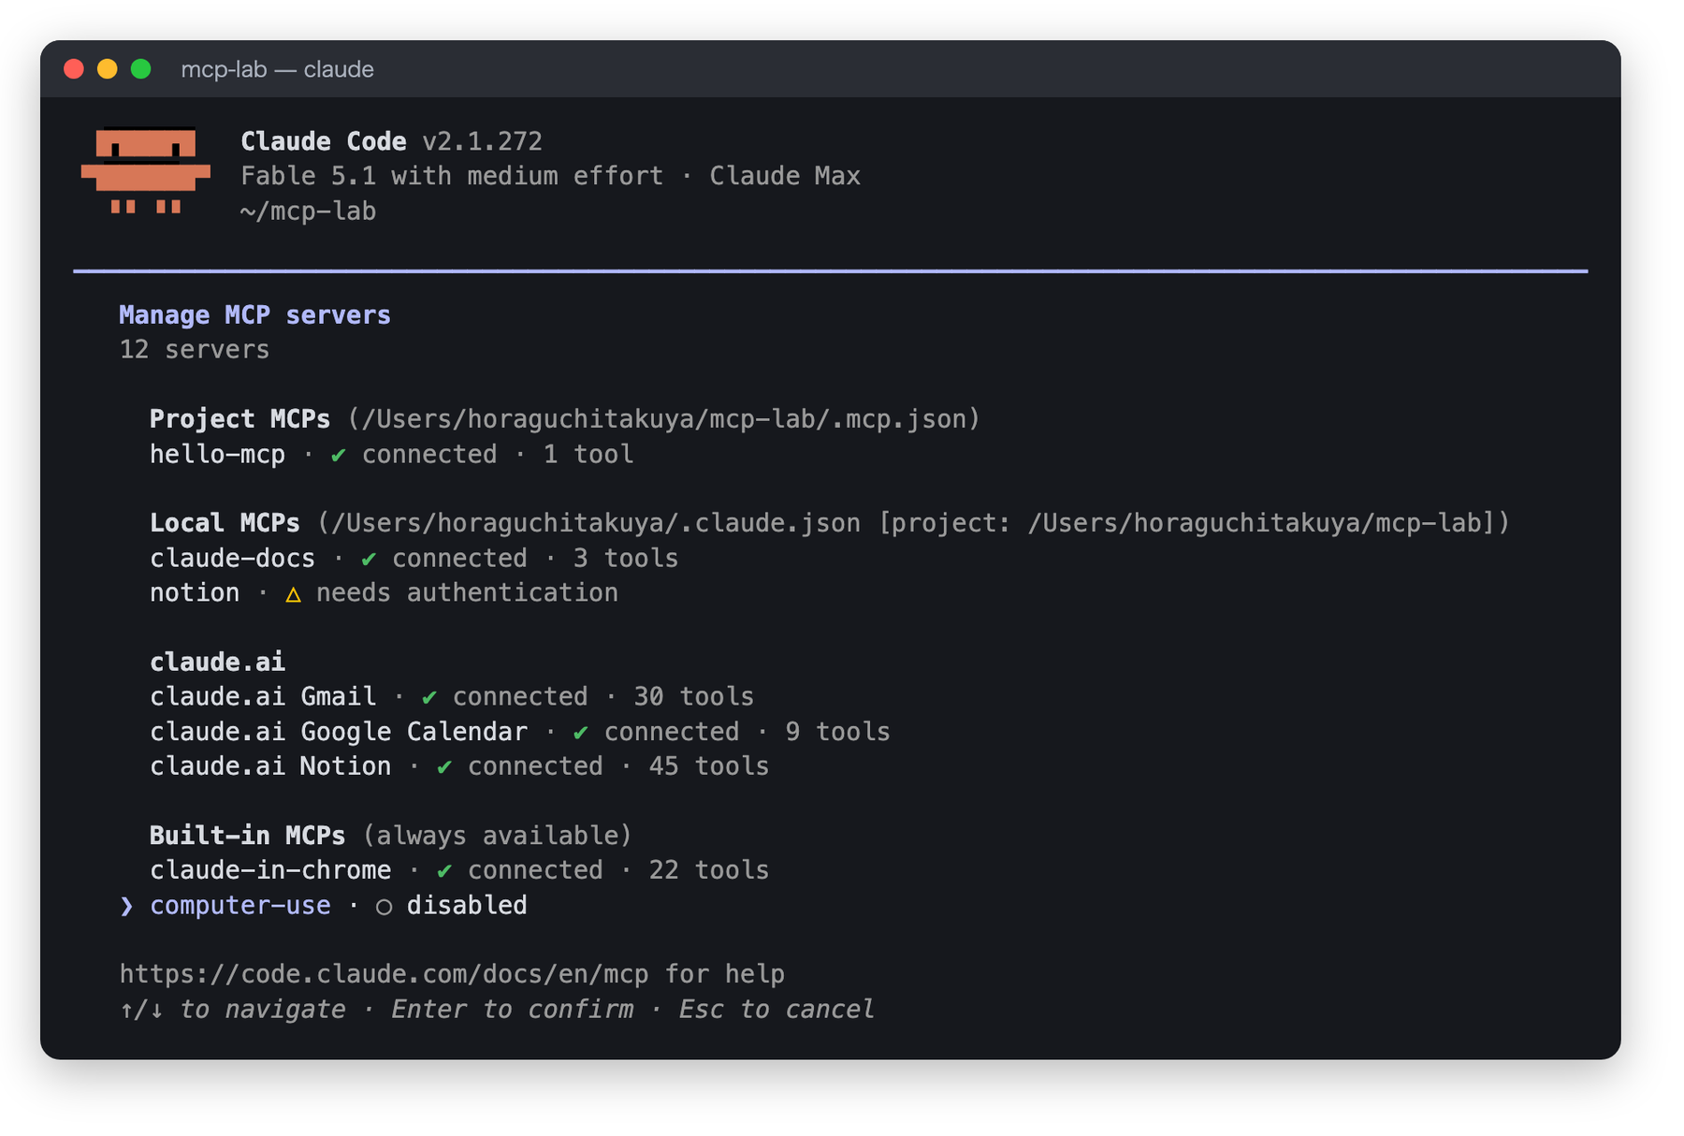Choose the claude.ai Notion server
Viewport: 1684px width, 1136px height.
point(459,766)
